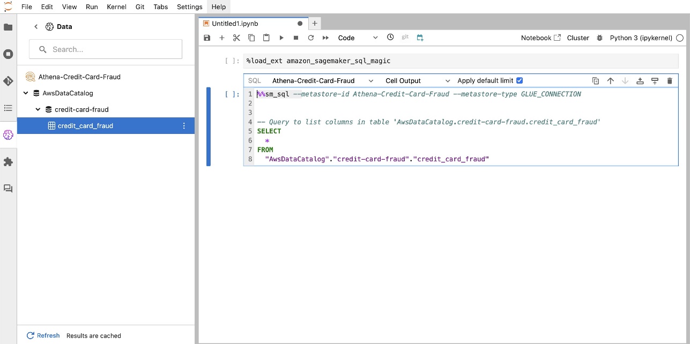Open the table of contents sidebar icon
690x344 pixels.
click(8, 108)
